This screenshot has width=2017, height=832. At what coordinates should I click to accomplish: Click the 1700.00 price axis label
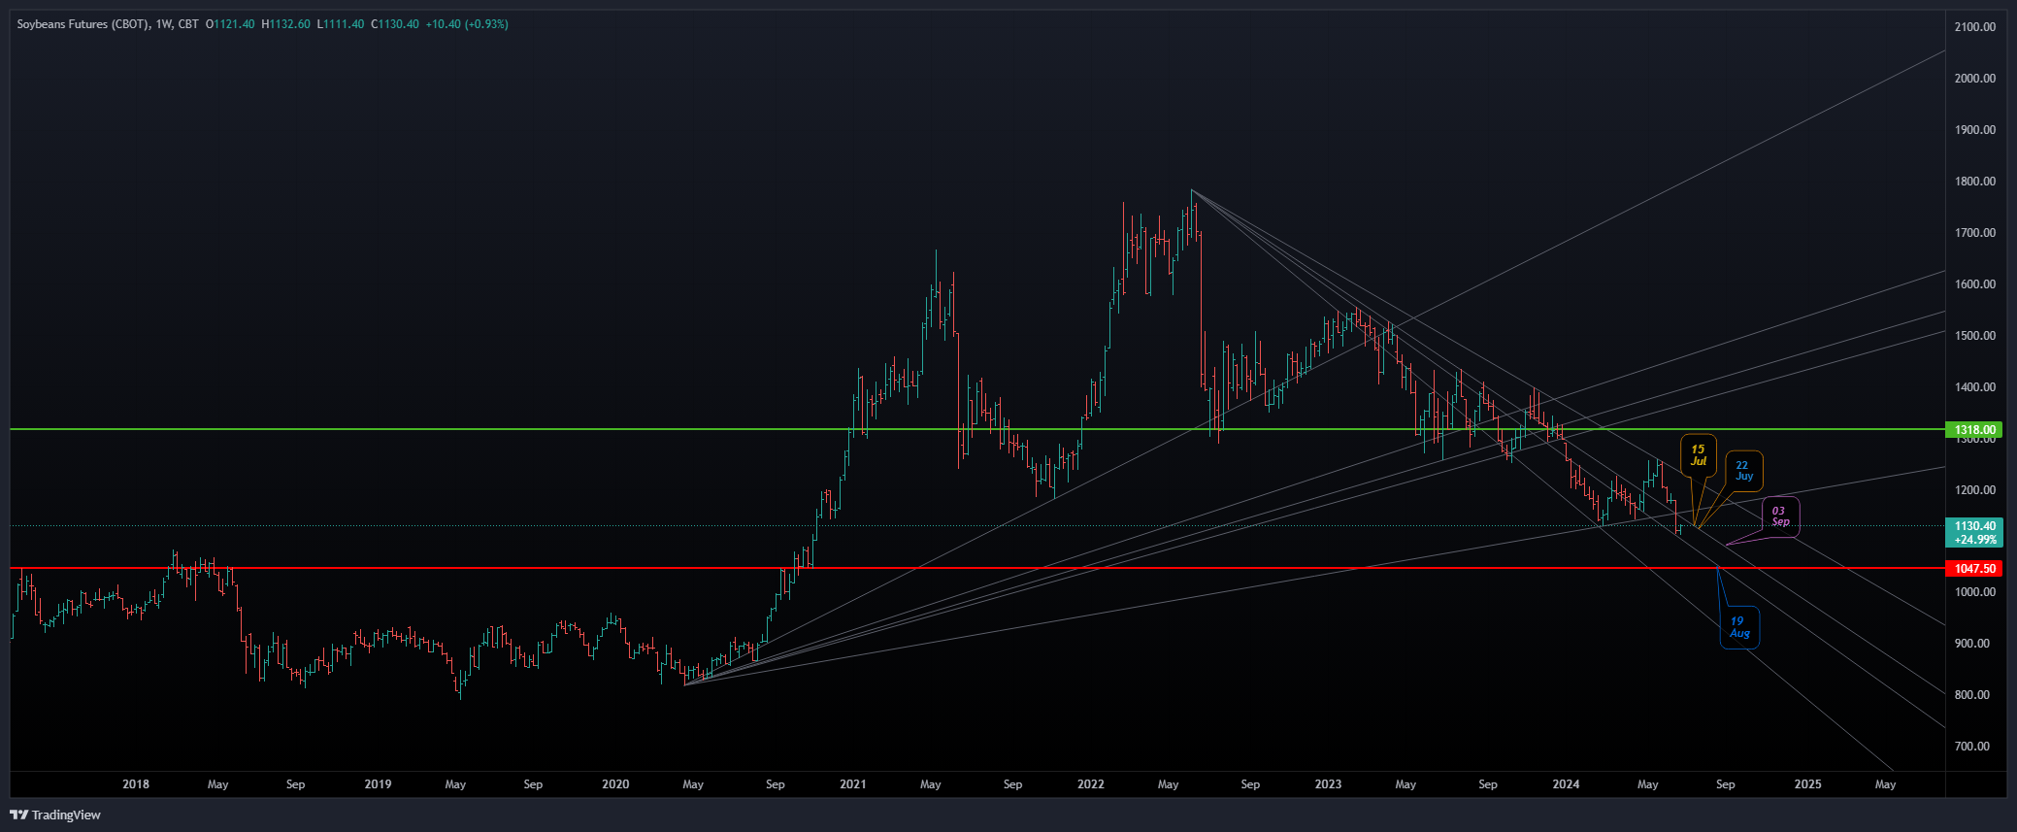[1974, 233]
